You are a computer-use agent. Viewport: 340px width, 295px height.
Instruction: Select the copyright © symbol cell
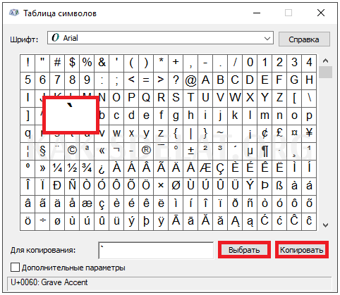[x=72, y=151]
